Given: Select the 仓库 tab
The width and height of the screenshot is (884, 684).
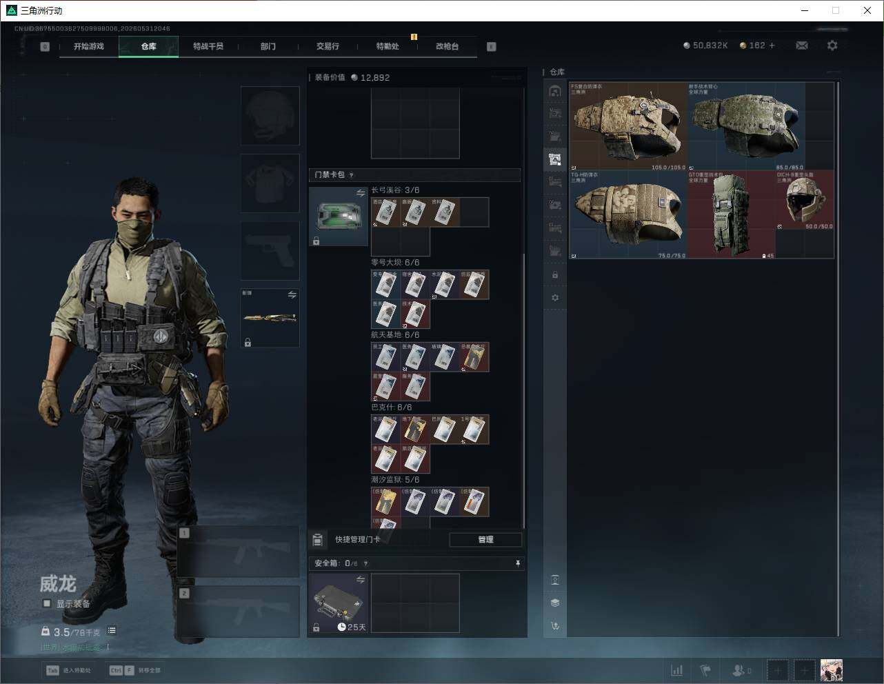Looking at the screenshot, I should click(x=149, y=46).
